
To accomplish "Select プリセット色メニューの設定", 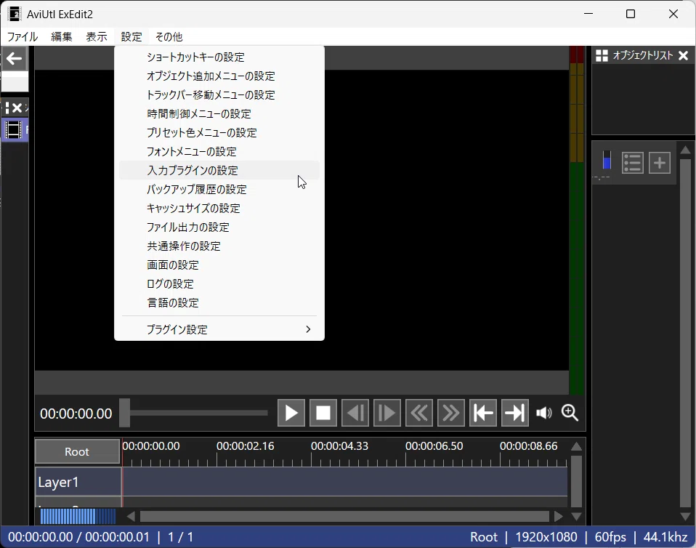I will (x=219, y=133).
